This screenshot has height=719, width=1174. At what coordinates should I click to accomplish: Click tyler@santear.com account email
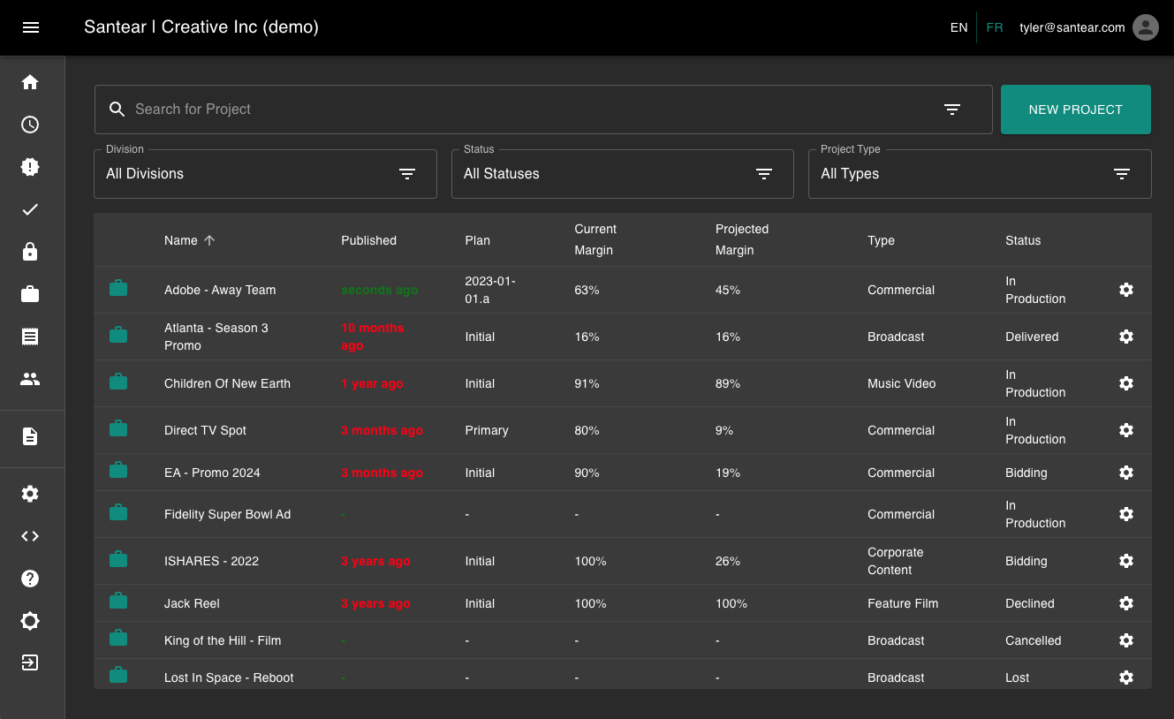pyautogui.click(x=1072, y=27)
